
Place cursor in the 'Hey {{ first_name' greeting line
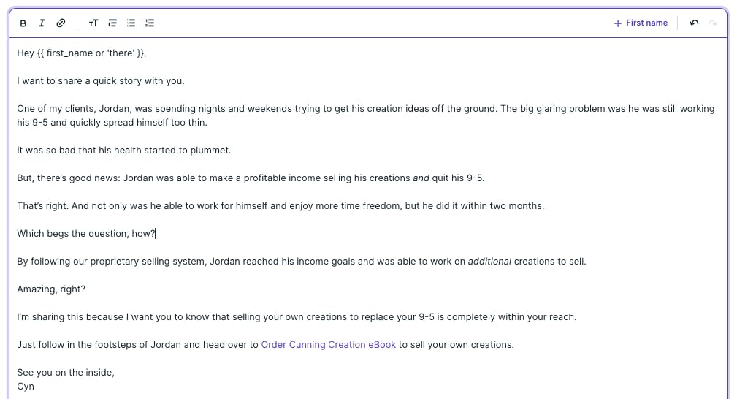(x=82, y=53)
